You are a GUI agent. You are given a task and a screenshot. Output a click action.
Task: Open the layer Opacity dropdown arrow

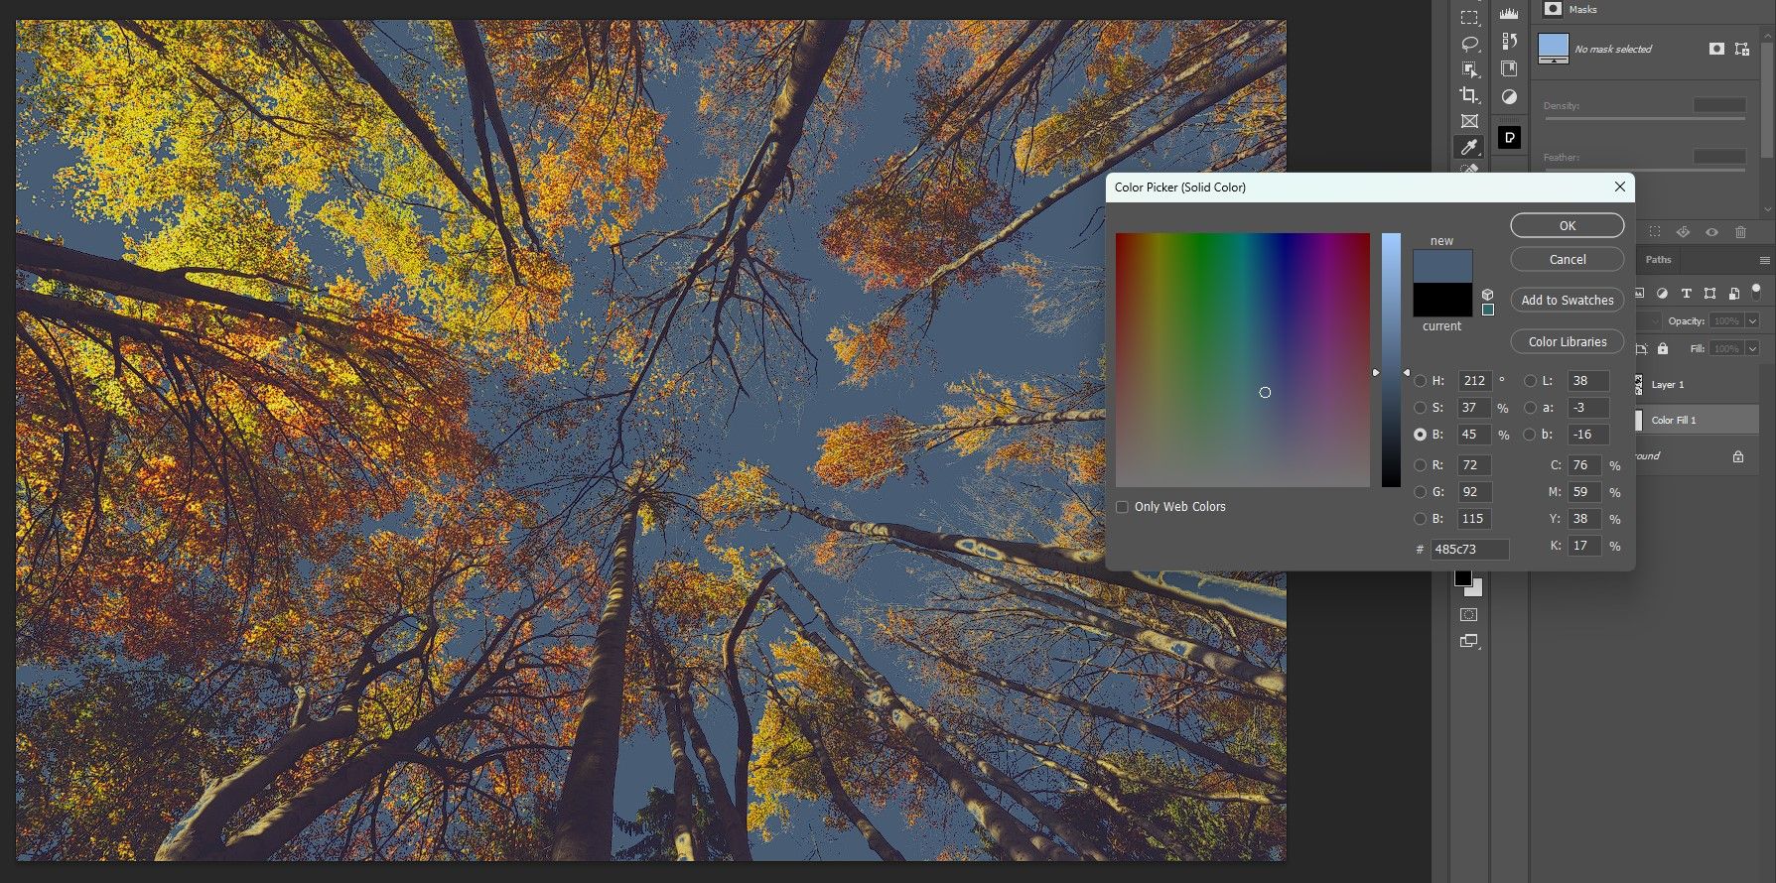[x=1752, y=321]
